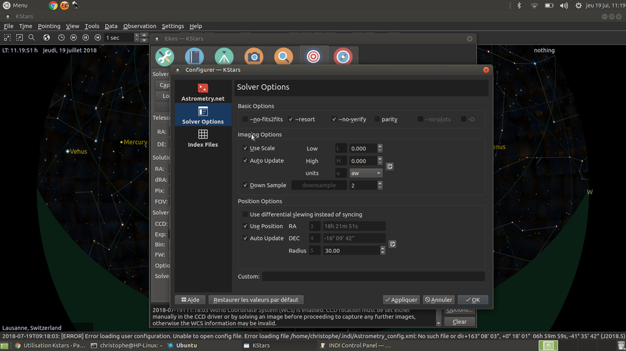The image size is (626, 351).
Task: Toggle the Down Sample checkbox
Action: pos(245,185)
